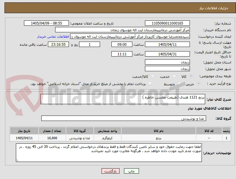Click the برنج cell in the table

(x=158, y=138)
